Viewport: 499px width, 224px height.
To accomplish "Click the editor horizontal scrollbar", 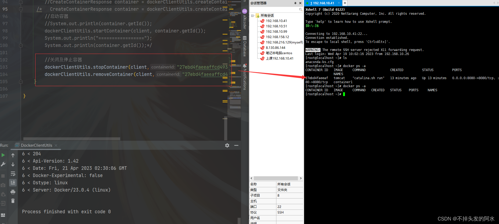I will click(x=72, y=139).
